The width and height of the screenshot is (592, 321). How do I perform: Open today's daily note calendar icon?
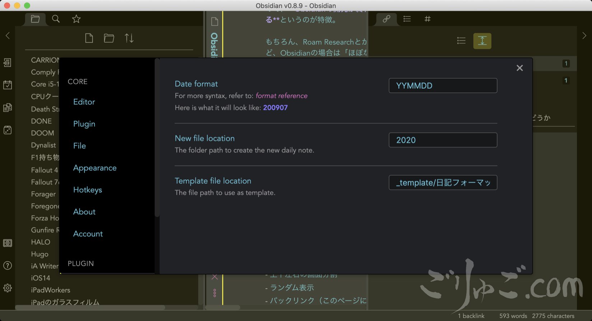[8, 85]
